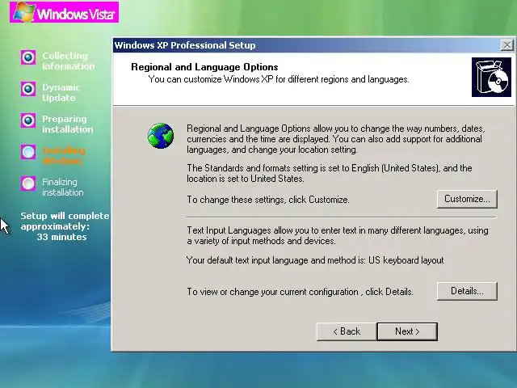
Task: Select the Dynamic Update step bullet
Action: [x=28, y=89]
